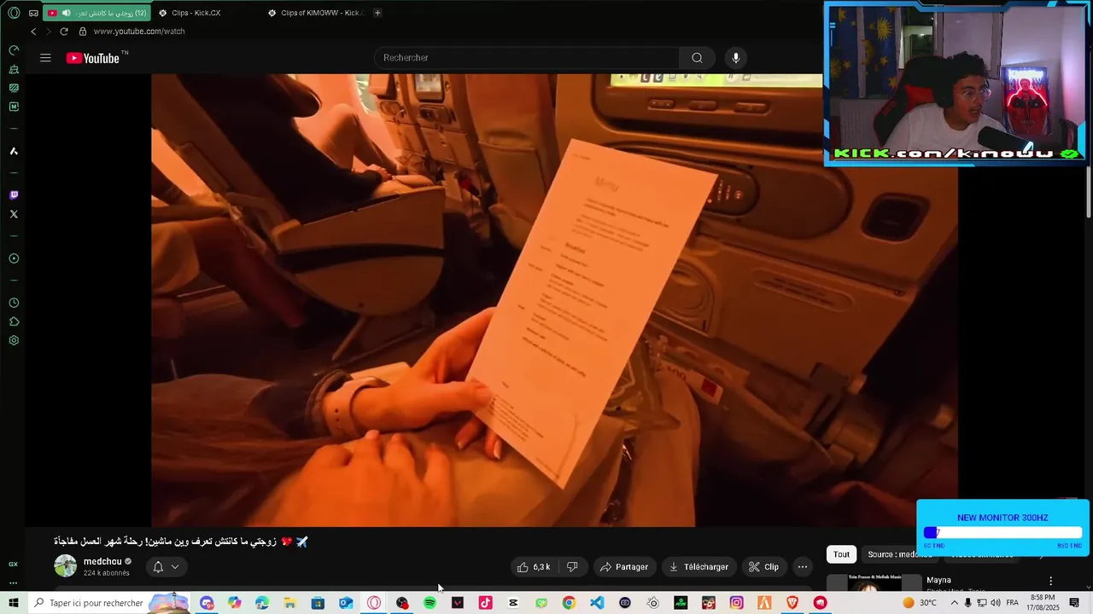The width and height of the screenshot is (1093, 614).
Task: Open X (Twitter) from the sidebar
Action: coord(14,214)
